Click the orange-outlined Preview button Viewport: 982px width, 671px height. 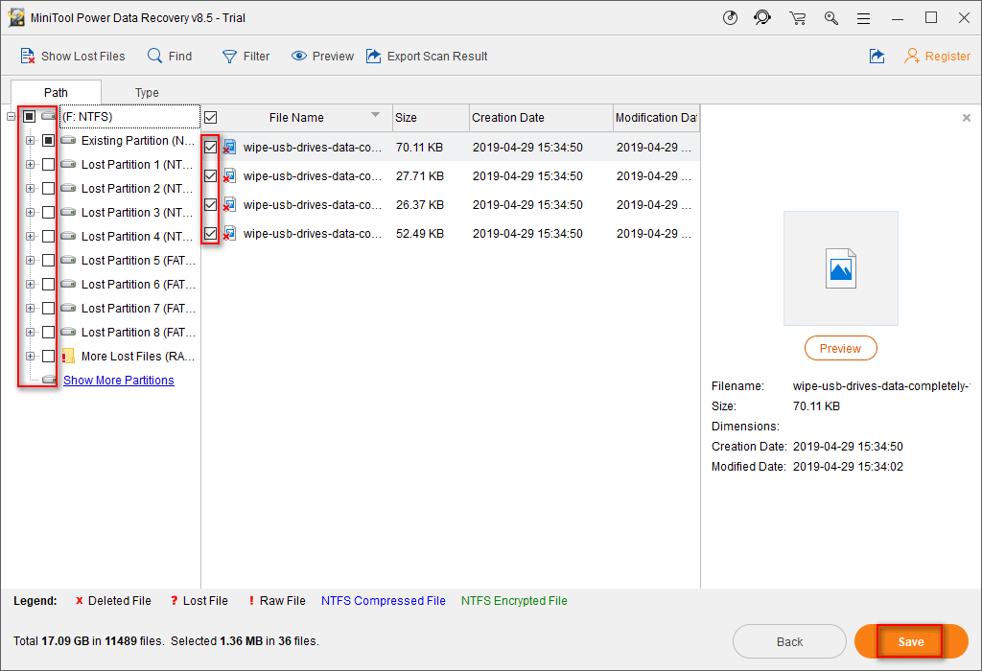(x=840, y=349)
